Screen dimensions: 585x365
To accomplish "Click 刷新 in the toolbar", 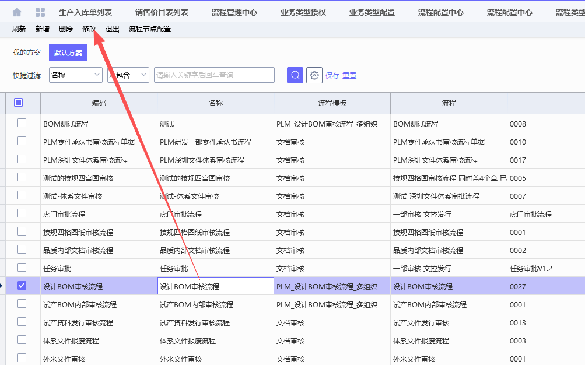I will pyautogui.click(x=19, y=29).
